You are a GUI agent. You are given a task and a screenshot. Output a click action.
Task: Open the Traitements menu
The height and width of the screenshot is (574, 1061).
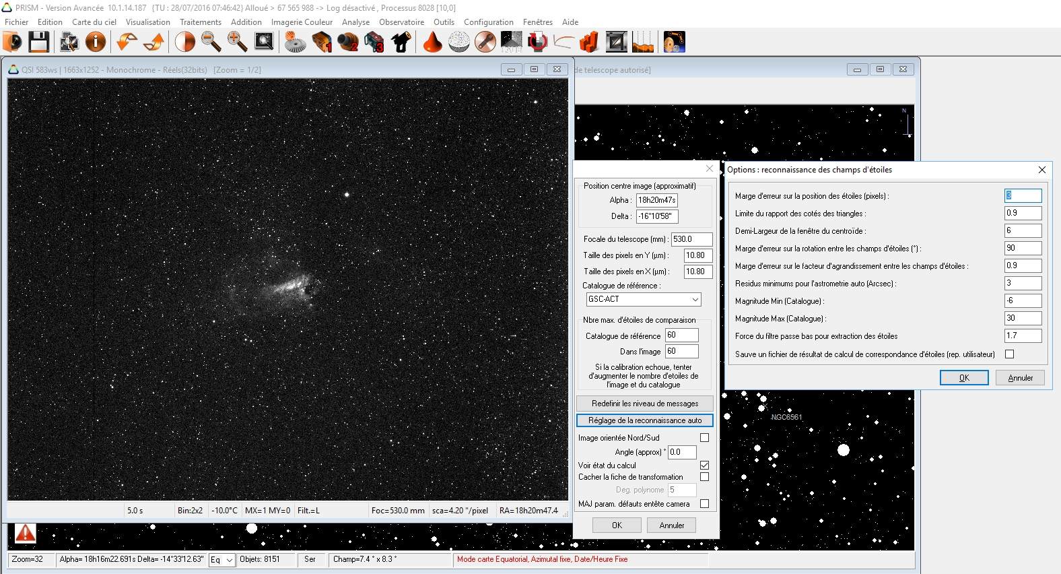tap(200, 22)
